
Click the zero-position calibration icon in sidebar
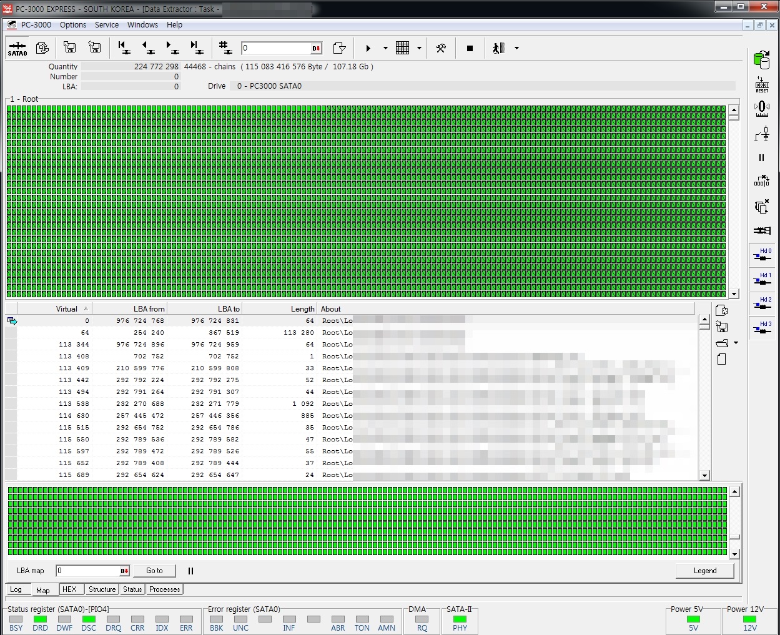coord(762,109)
